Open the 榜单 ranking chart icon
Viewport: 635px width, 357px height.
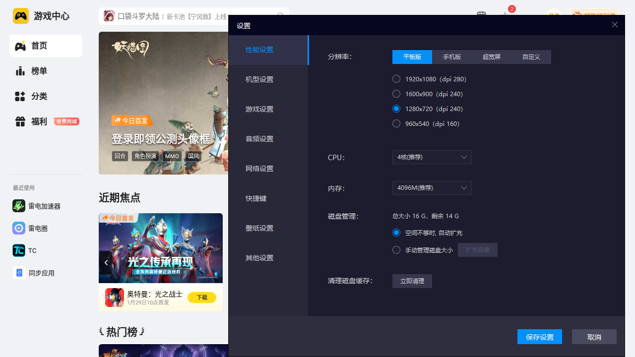pyautogui.click(x=20, y=71)
